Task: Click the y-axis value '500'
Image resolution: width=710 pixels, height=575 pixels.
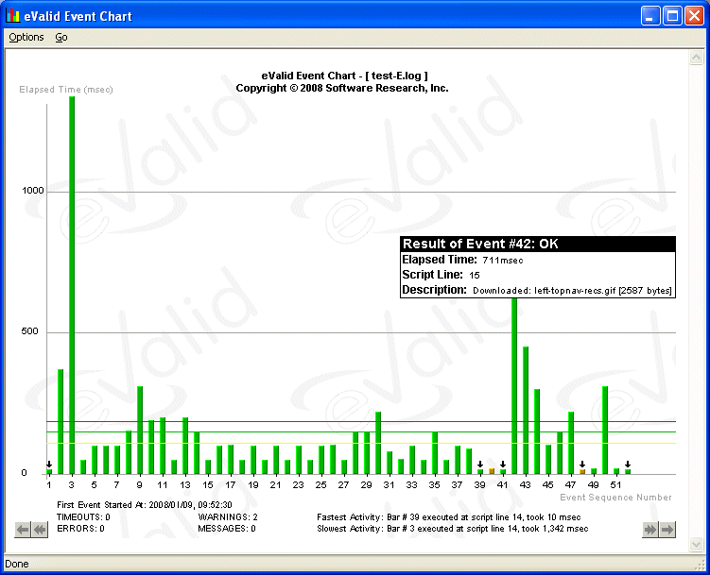Action: (30, 330)
